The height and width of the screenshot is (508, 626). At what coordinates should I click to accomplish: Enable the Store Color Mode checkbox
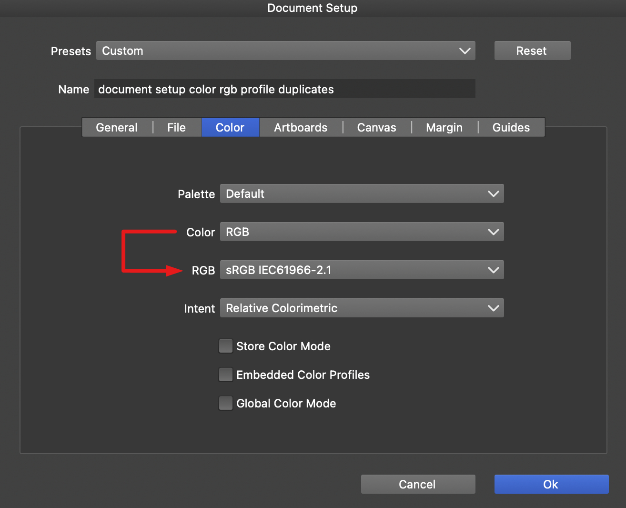click(x=226, y=346)
